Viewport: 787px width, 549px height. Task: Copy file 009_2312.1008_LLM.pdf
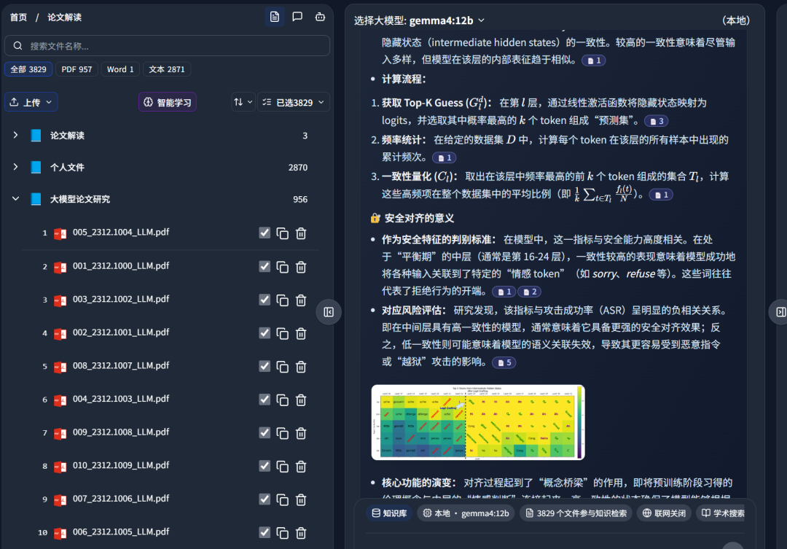click(283, 433)
